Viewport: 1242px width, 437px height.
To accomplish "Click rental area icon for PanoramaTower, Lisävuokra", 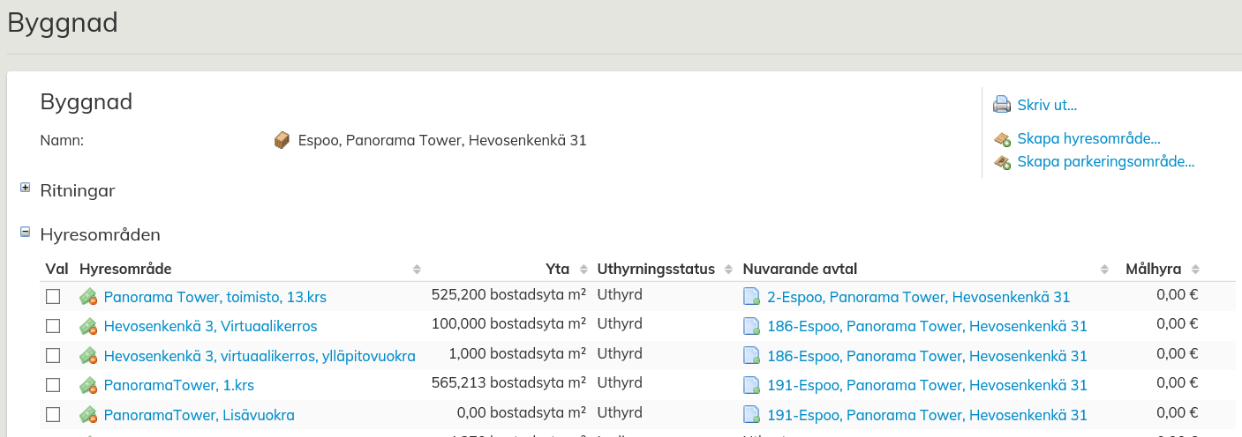I will tap(88, 415).
